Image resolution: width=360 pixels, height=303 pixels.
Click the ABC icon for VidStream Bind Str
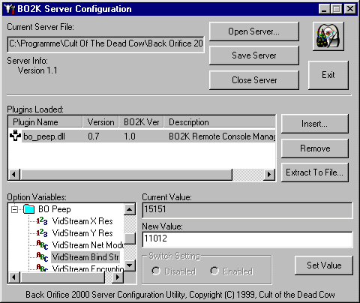[x=42, y=256]
